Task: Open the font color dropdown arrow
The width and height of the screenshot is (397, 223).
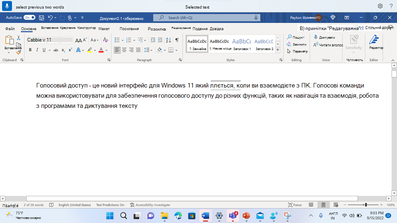Action: 107,50
